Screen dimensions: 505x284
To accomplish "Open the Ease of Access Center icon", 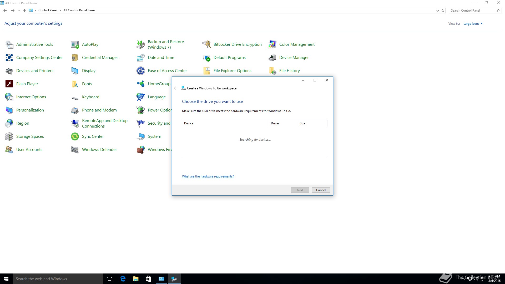I will tap(141, 71).
